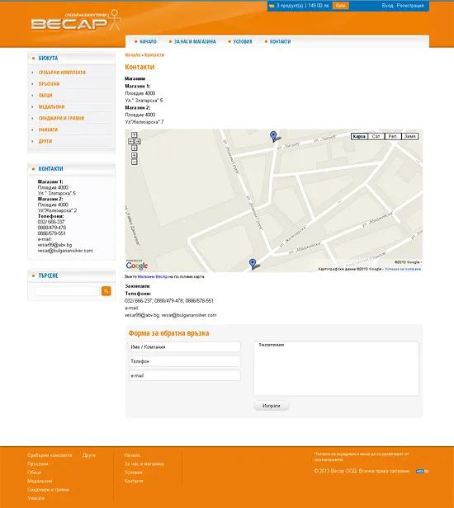
Task: Open МЕДАЛЬОНИ category in the sidebar
Action: click(51, 107)
